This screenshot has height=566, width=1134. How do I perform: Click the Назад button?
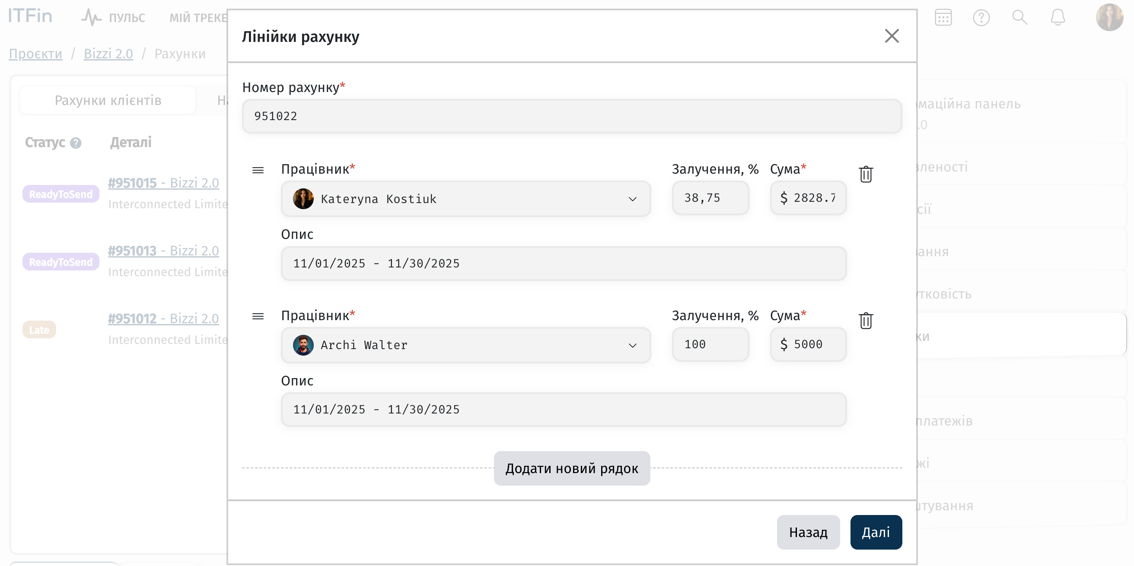808,532
